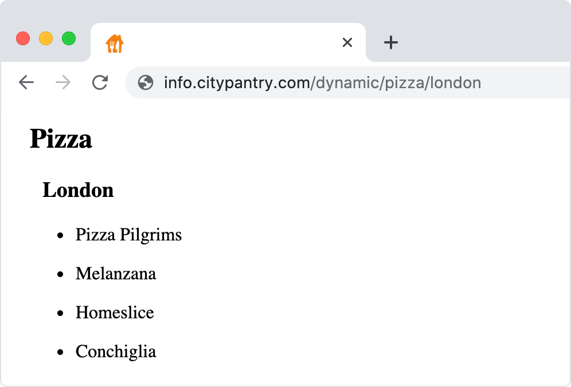Viewport: 571px width, 387px height.
Task: Click the Conchiglia list item
Action: coord(116,352)
